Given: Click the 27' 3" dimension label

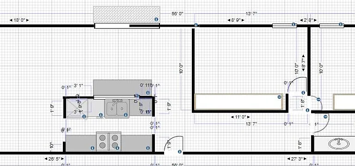Looking at the screenshot, I should pyautogui.click(x=297, y=159).
